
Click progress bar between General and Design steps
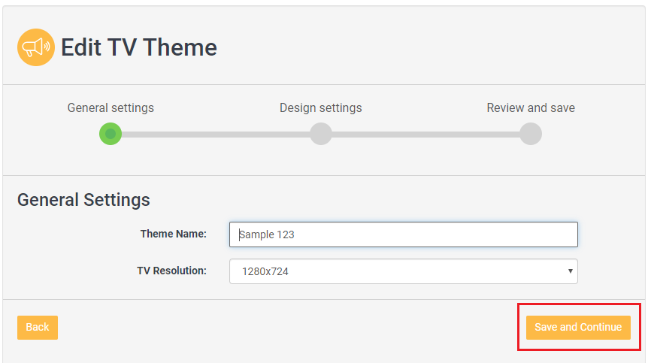216,135
